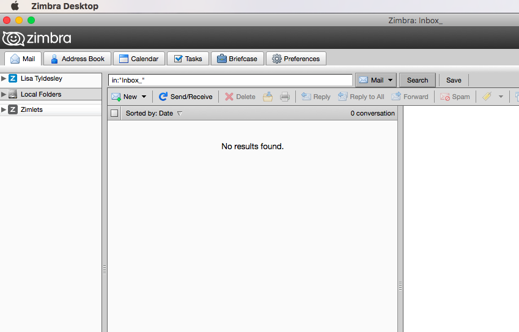The image size is (519, 332).
Task: Open the Apple menu
Action: click(x=15, y=6)
